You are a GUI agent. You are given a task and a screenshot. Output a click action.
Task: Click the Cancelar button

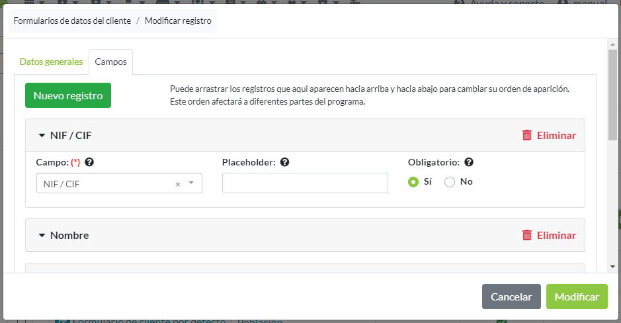tap(511, 297)
